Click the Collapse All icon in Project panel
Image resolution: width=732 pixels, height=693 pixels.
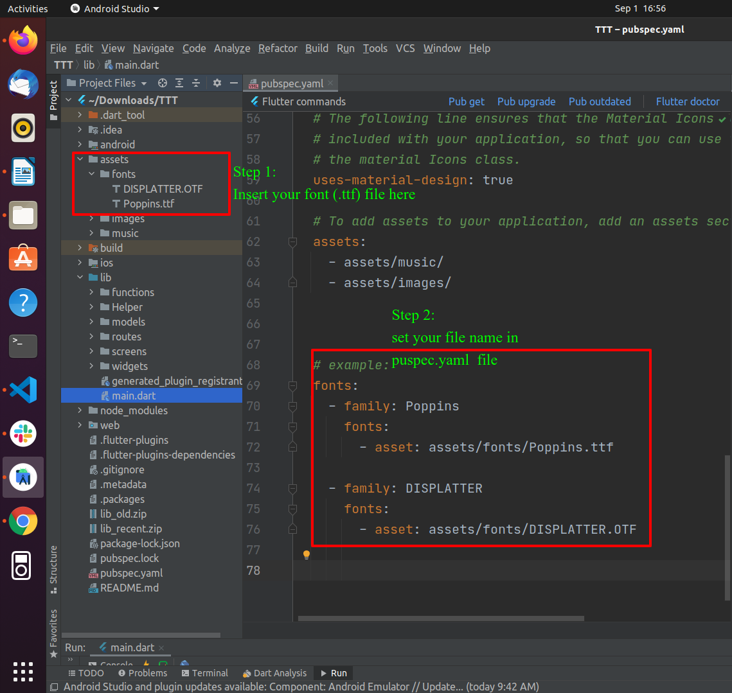(196, 83)
